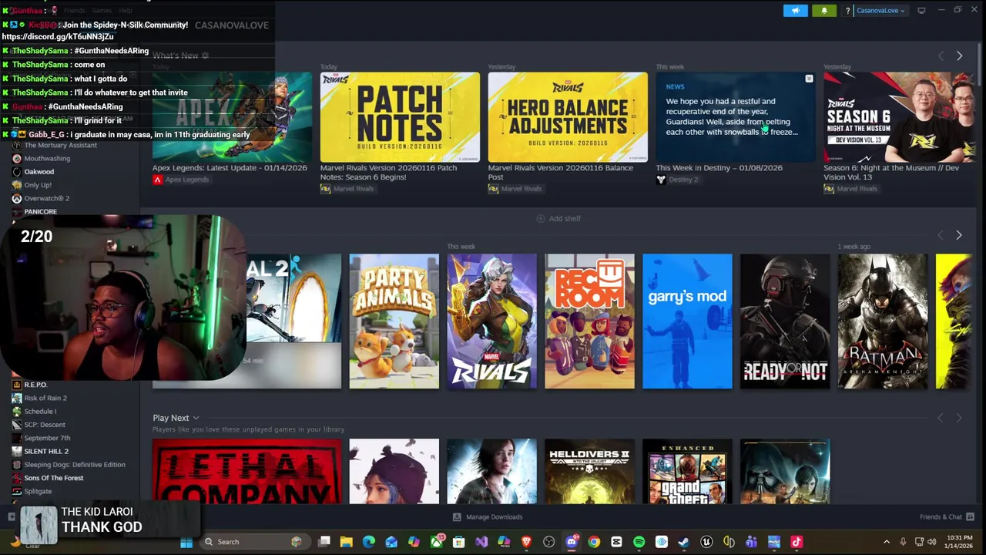
Task: Open Patch Notes Season 6 news card
Action: [400, 117]
